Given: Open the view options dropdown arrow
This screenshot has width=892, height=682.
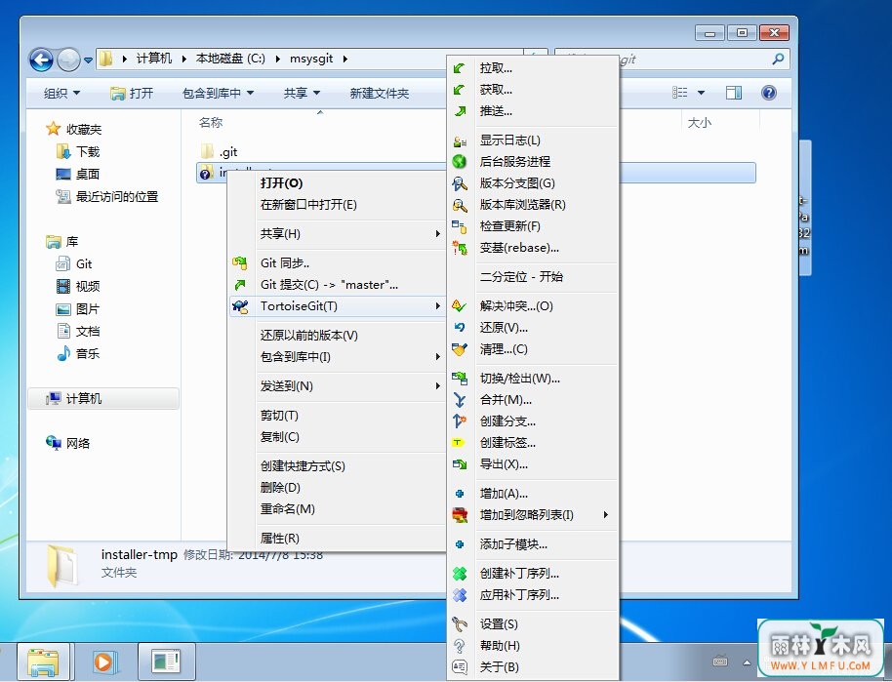Looking at the screenshot, I should pyautogui.click(x=701, y=93).
